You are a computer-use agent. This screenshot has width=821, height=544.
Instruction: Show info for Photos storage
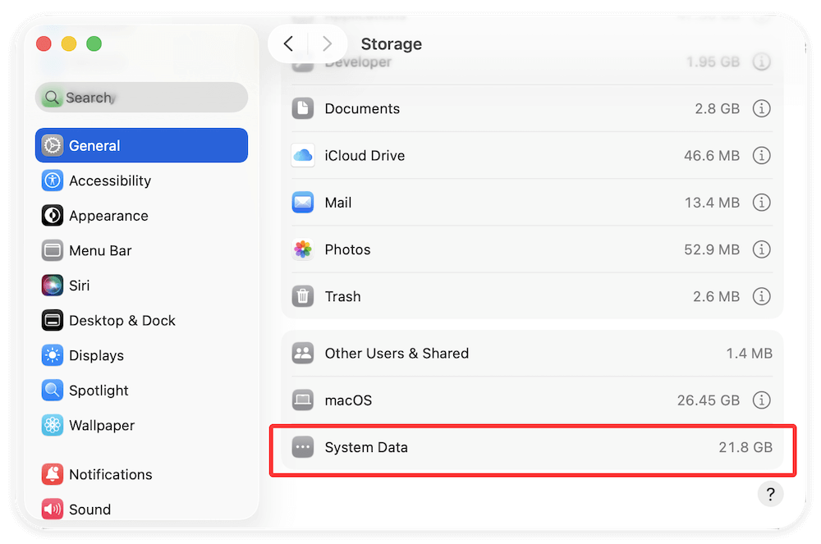[761, 249]
